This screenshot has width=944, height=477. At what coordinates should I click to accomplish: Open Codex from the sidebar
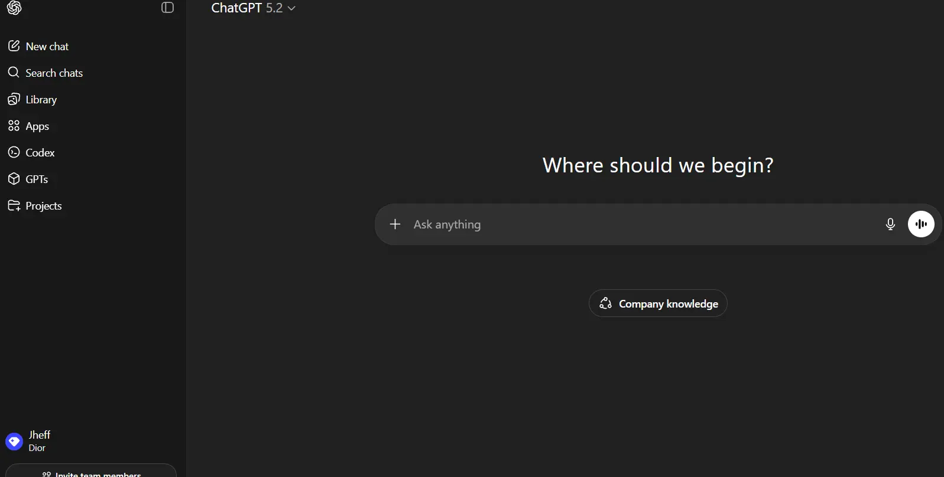pyautogui.click(x=31, y=152)
